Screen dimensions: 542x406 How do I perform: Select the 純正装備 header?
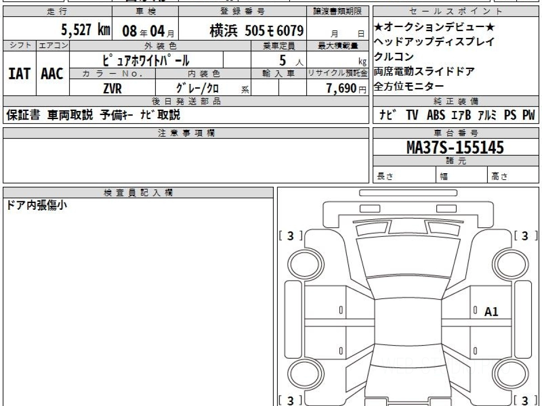point(456,101)
